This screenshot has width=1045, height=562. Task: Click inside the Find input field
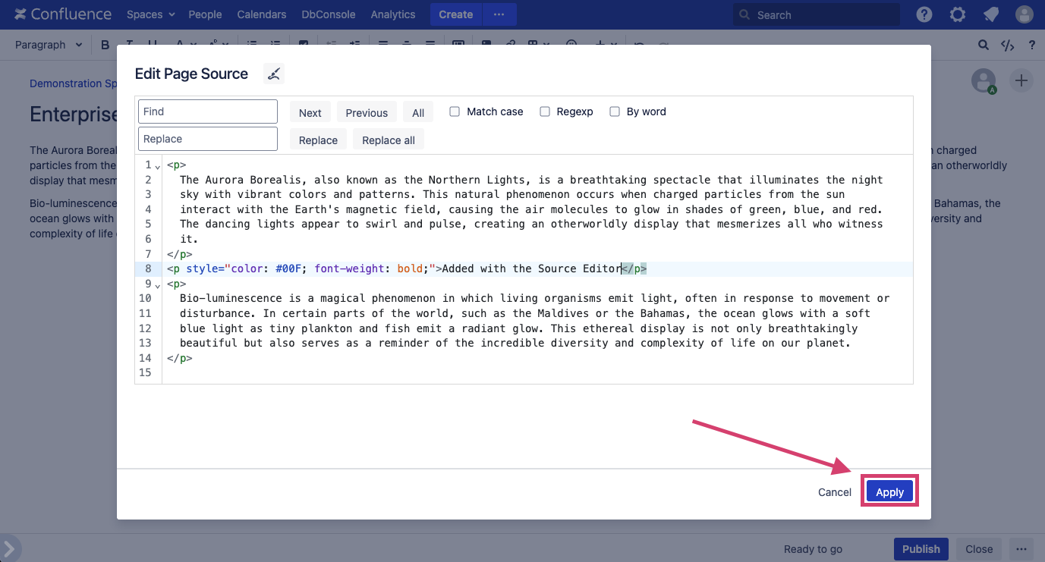(x=207, y=111)
